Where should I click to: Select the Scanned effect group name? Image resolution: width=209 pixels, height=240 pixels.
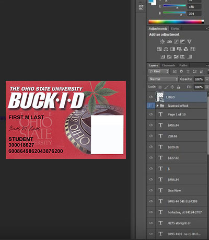(x=178, y=106)
